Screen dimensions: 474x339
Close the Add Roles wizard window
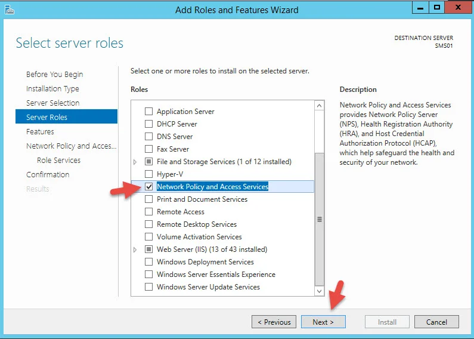pyautogui.click(x=458, y=8)
